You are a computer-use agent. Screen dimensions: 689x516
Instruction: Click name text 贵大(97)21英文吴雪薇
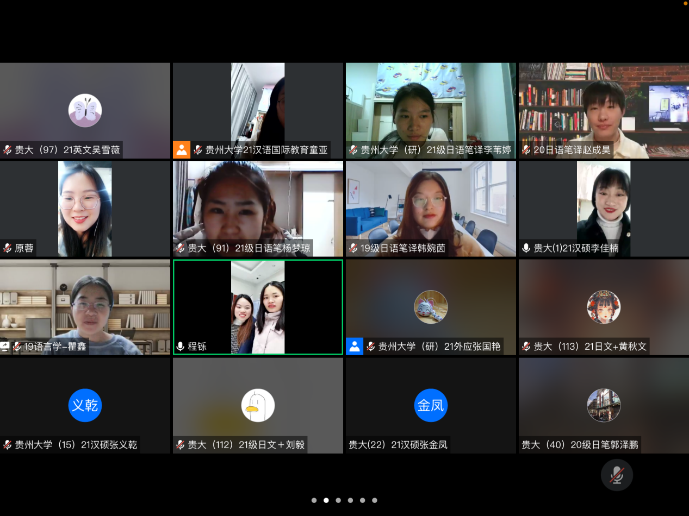coord(67,150)
